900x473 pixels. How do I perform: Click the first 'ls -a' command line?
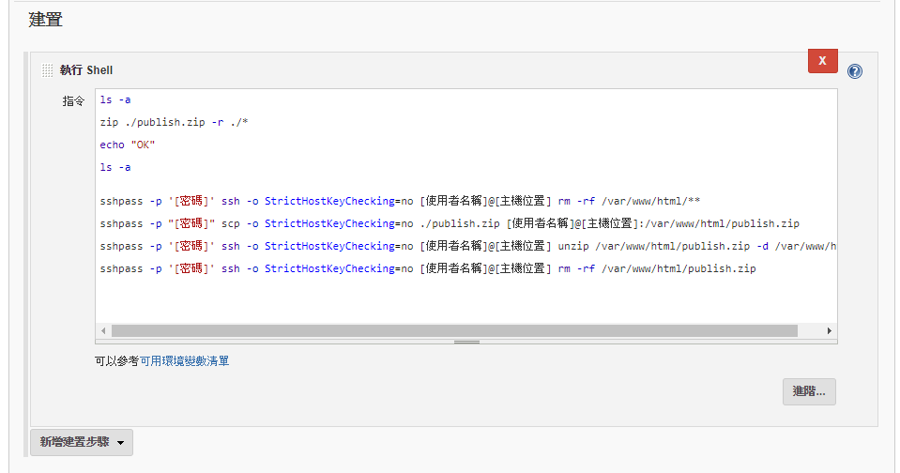pos(115,99)
